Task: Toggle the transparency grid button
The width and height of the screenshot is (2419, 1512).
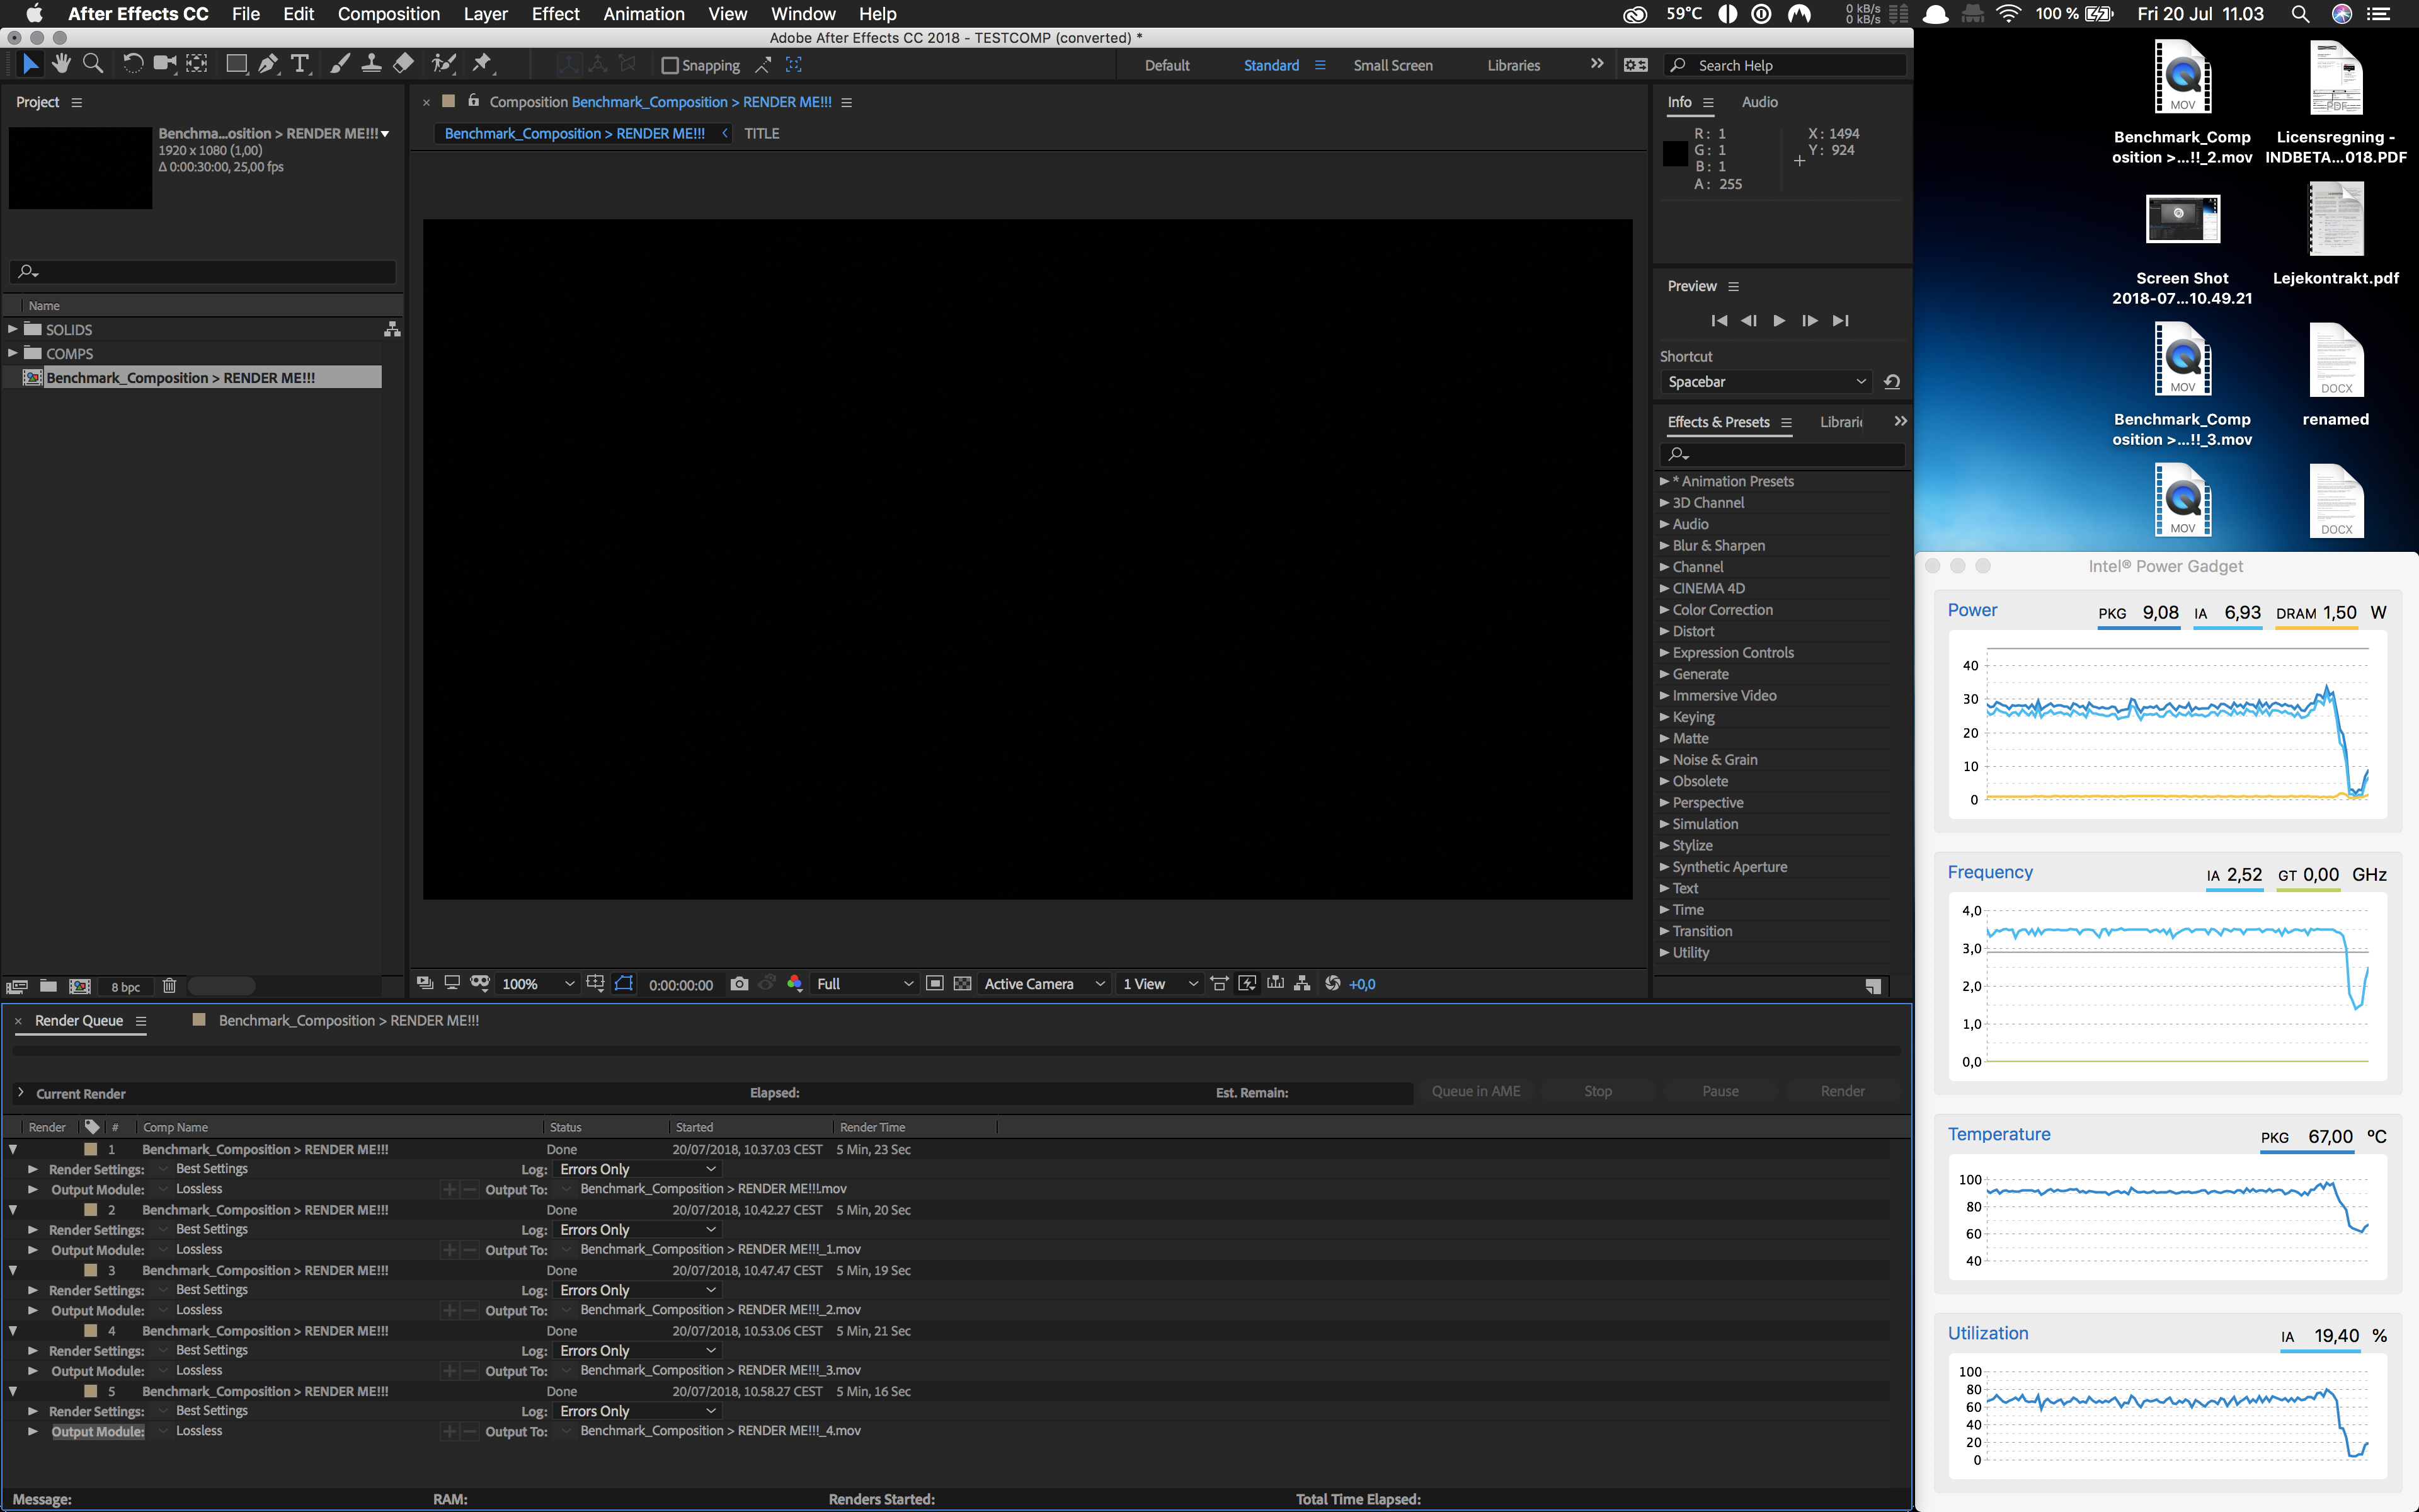Action: click(x=961, y=984)
